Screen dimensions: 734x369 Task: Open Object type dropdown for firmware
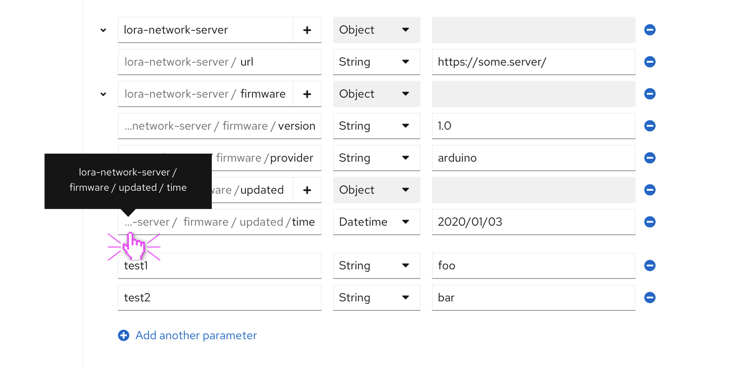point(376,94)
